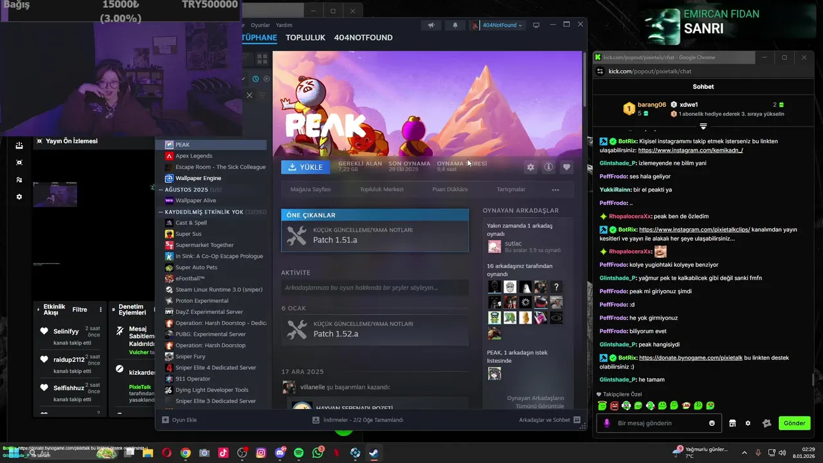Click the activity comment input field
Screen dimensions: 823x463
pos(375,287)
